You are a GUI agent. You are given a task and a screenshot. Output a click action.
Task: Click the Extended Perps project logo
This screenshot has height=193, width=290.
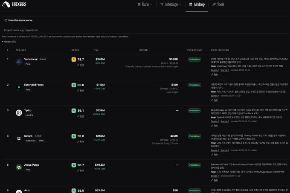pyautogui.click(x=19, y=87)
